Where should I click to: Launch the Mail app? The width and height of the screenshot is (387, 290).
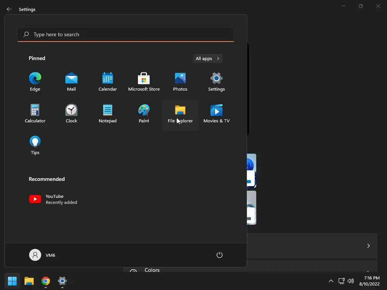[71, 82]
